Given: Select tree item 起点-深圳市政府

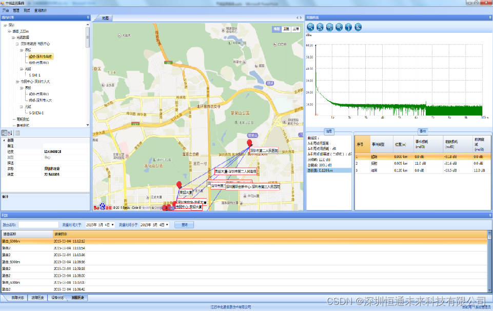Looking at the screenshot, I should click(40, 56).
